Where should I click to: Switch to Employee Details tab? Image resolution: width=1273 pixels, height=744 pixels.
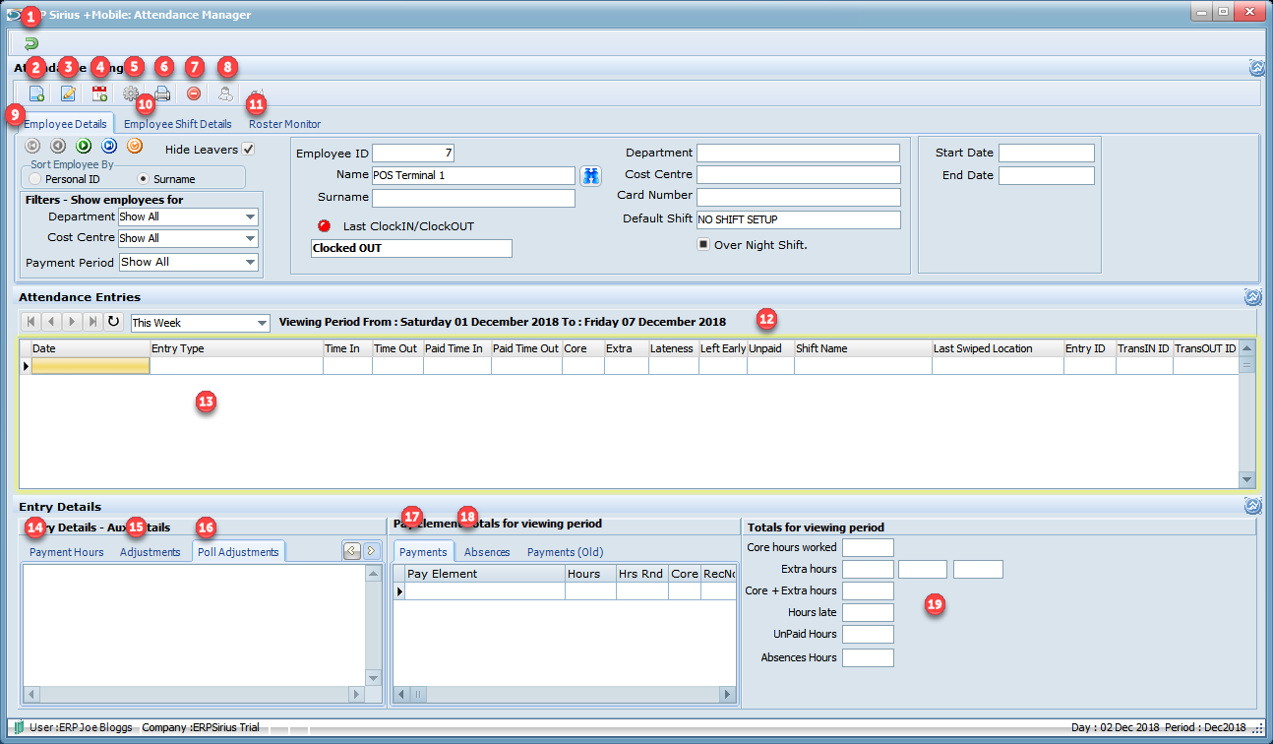click(65, 124)
